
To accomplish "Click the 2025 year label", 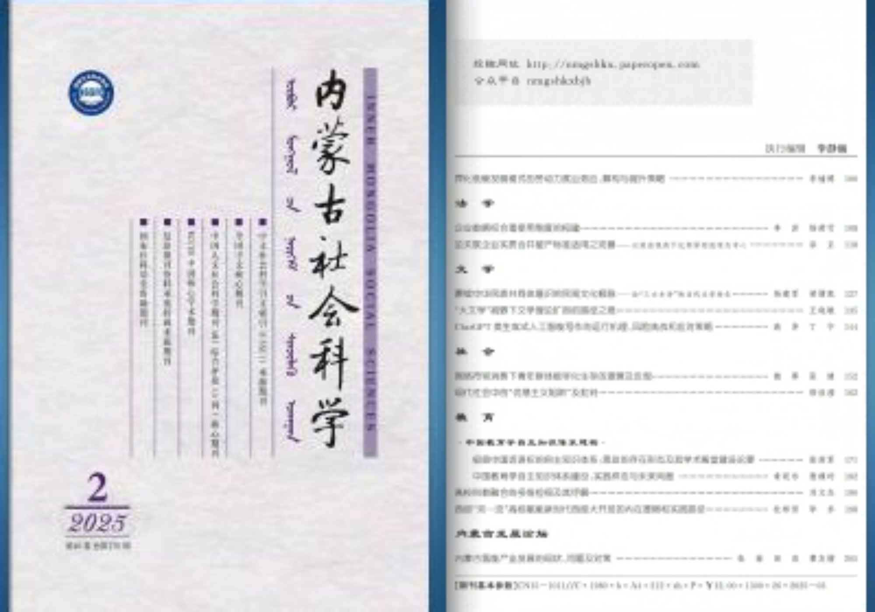I will click(x=97, y=523).
